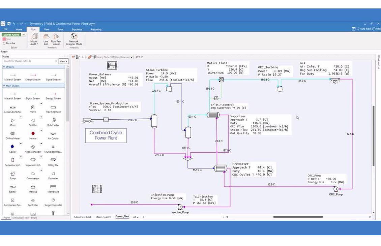Switch to the Dynamics ribbon tab

click(x=77, y=29)
